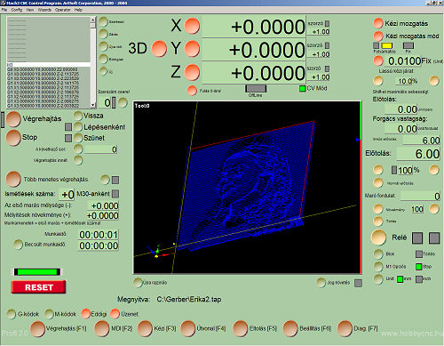Click the down arrow of G-code scrollbar
The height and width of the screenshot is (346, 444).
(x=93, y=105)
